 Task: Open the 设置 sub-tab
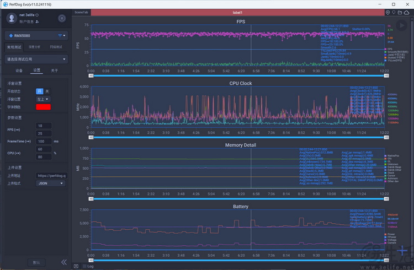36,70
